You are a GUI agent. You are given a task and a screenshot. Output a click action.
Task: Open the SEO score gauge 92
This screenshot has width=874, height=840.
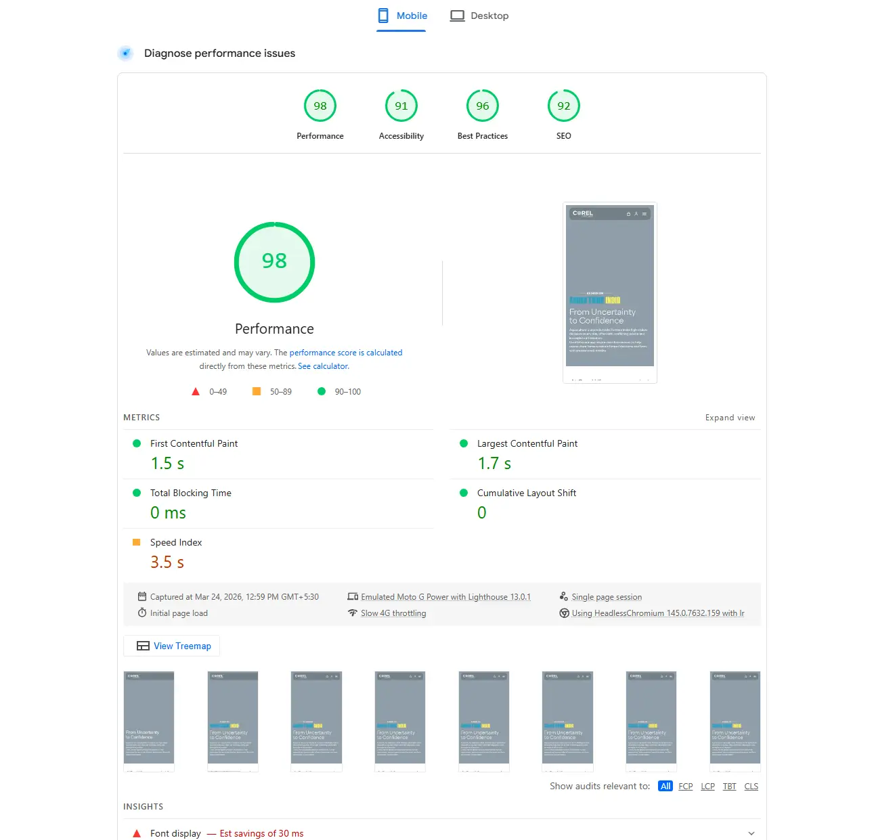[563, 106]
